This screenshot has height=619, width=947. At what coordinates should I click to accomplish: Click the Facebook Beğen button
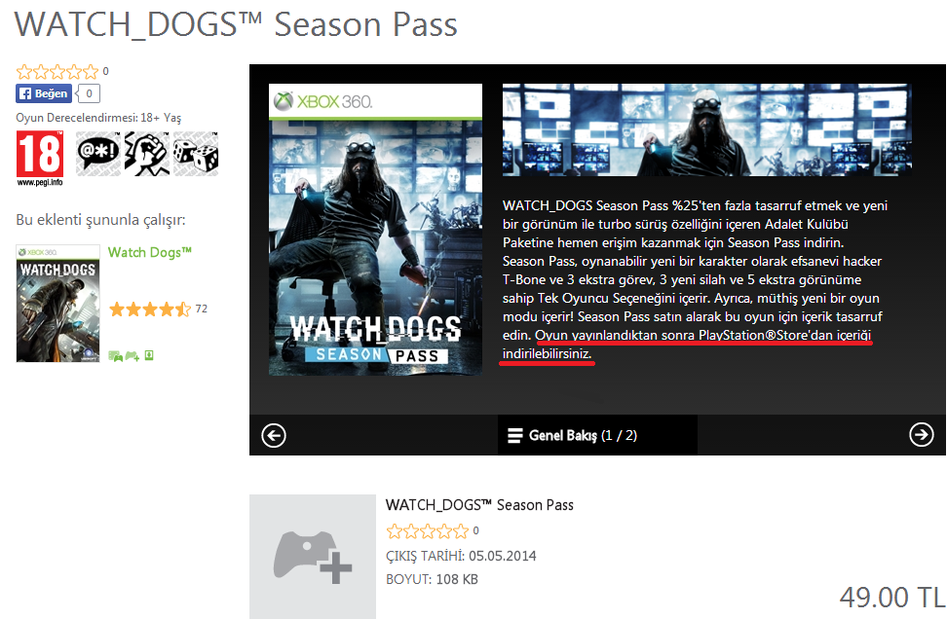[44, 93]
